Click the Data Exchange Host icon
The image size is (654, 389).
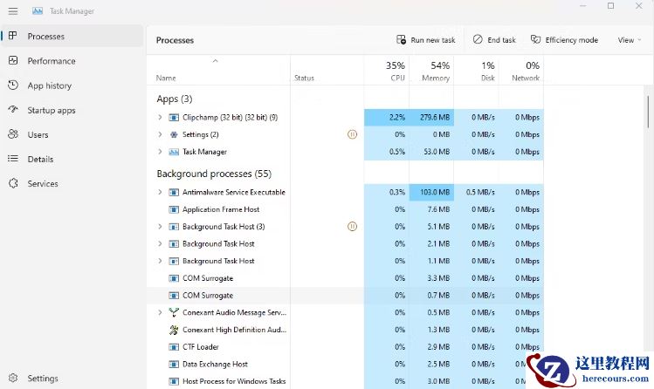click(x=174, y=364)
